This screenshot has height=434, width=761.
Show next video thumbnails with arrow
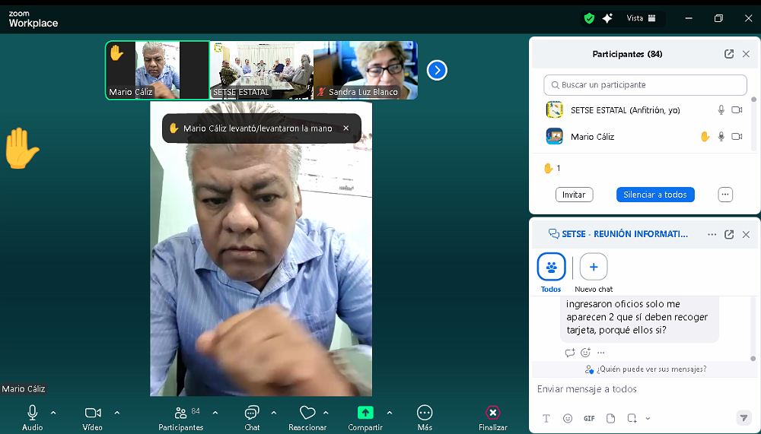click(437, 71)
